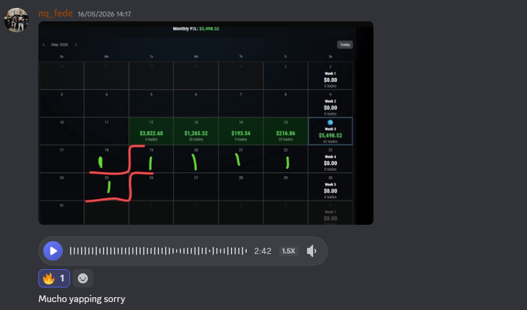Click the Week 5 $0.00 summary cell
Viewport: 527px width, 310px height.
point(330,187)
